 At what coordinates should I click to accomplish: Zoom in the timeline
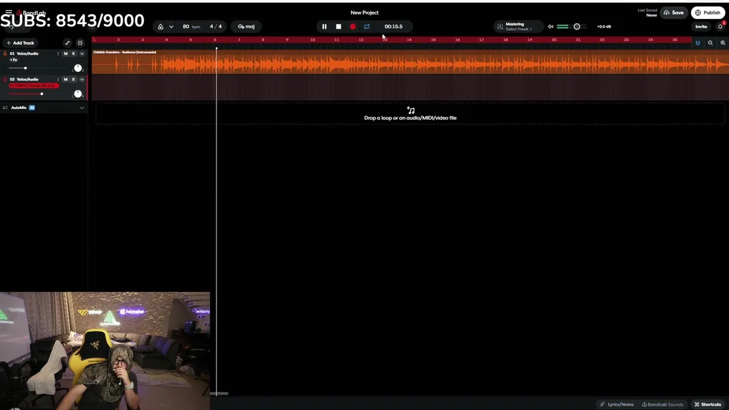pyautogui.click(x=723, y=43)
